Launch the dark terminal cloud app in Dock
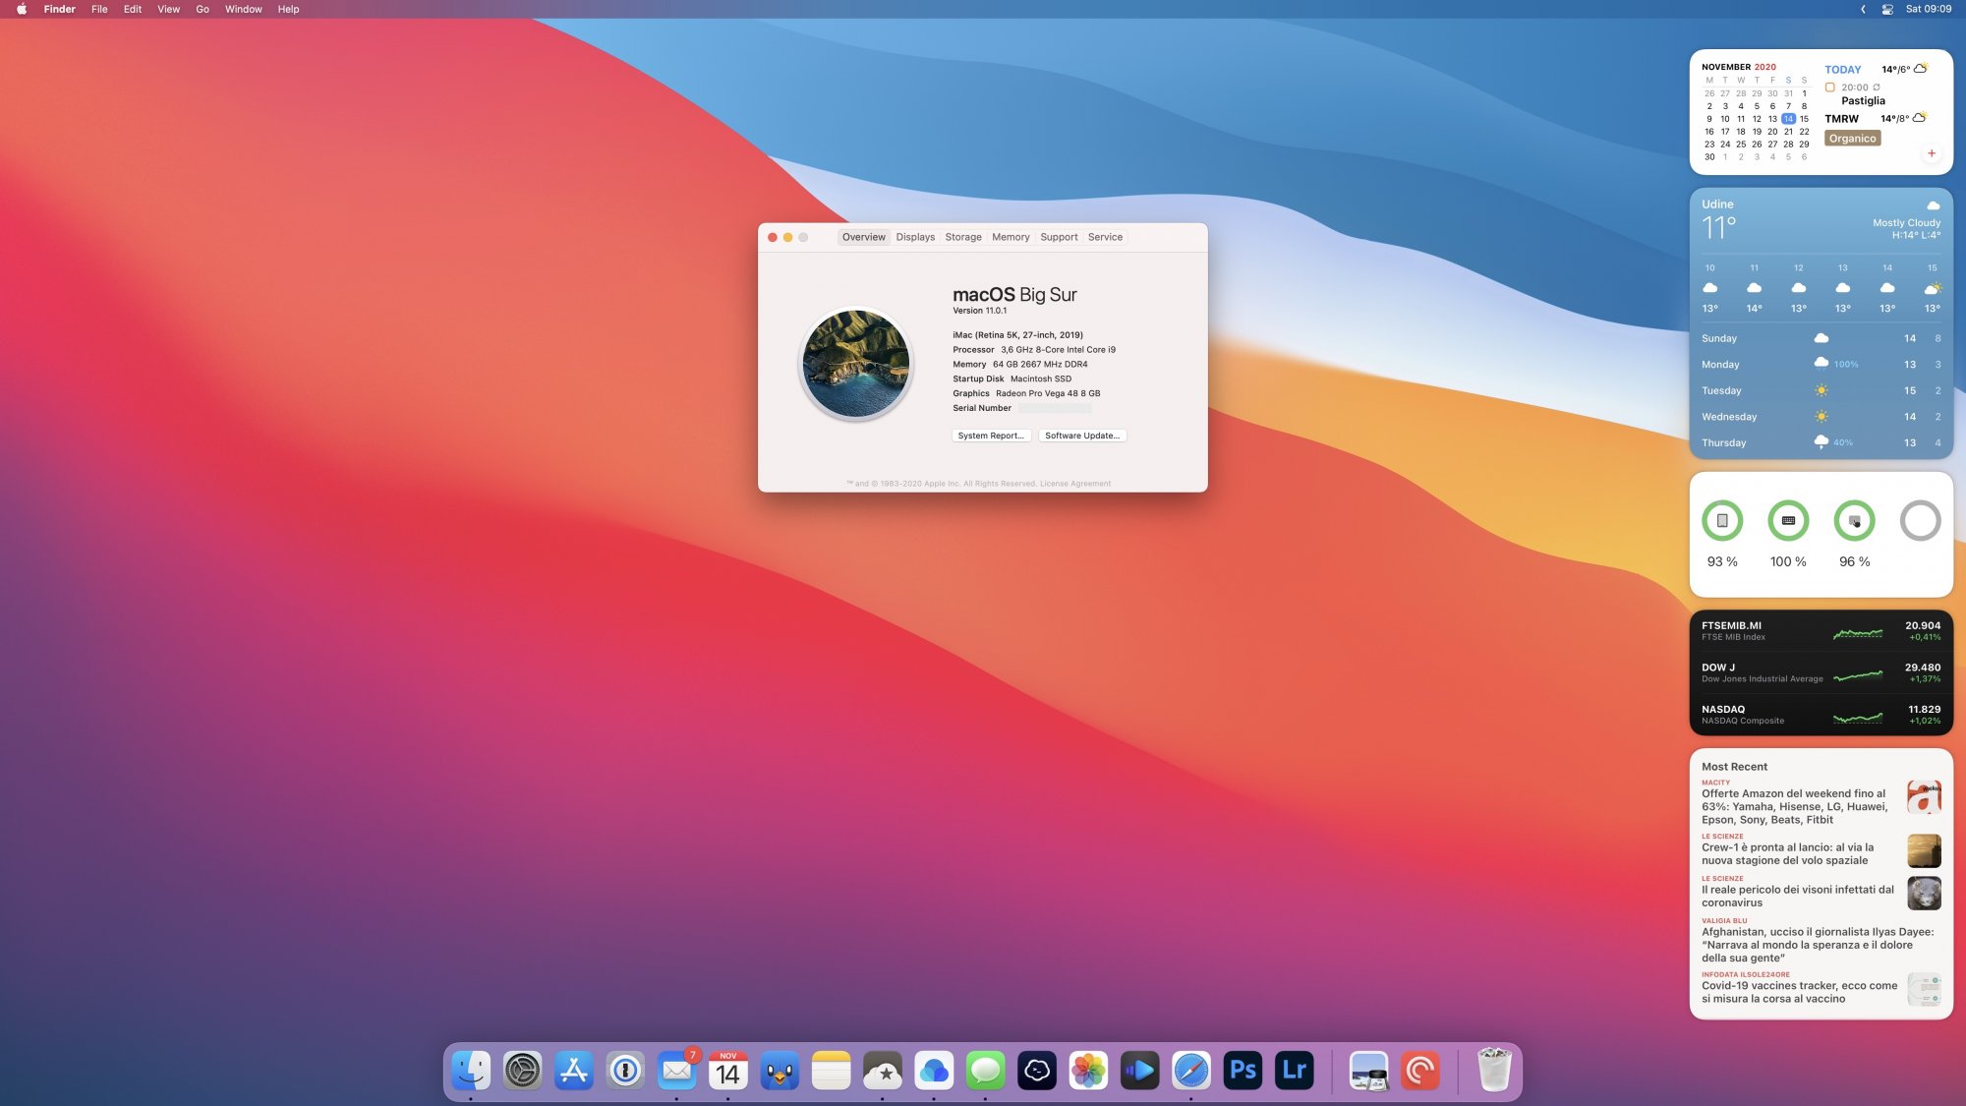 1037,1071
